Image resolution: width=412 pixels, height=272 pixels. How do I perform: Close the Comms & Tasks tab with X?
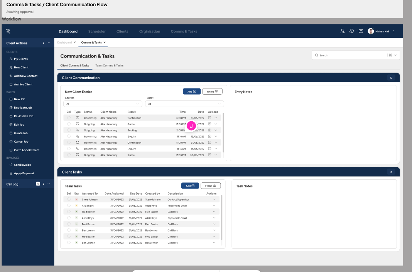click(x=105, y=42)
